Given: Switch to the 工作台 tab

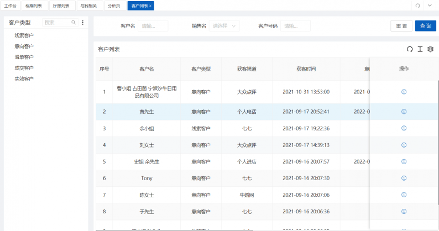Looking at the screenshot, I should pyautogui.click(x=11, y=6).
